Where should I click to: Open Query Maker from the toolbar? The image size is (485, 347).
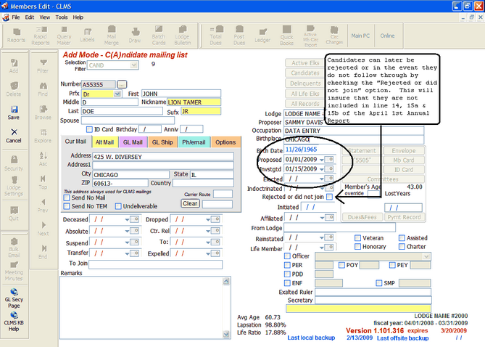click(64, 35)
